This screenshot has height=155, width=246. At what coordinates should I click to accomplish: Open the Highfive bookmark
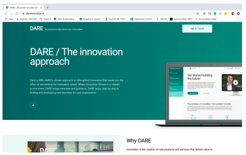pyautogui.click(x=45, y=19)
